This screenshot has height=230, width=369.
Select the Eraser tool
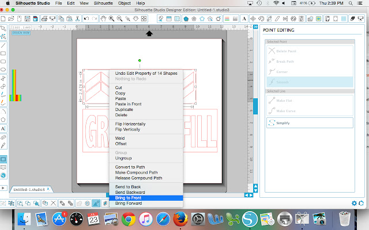(3, 137)
